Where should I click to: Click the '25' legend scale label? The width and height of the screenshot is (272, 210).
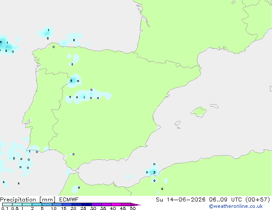[x=83, y=208]
